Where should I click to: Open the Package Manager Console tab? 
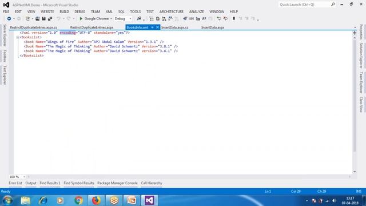[x=117, y=183]
